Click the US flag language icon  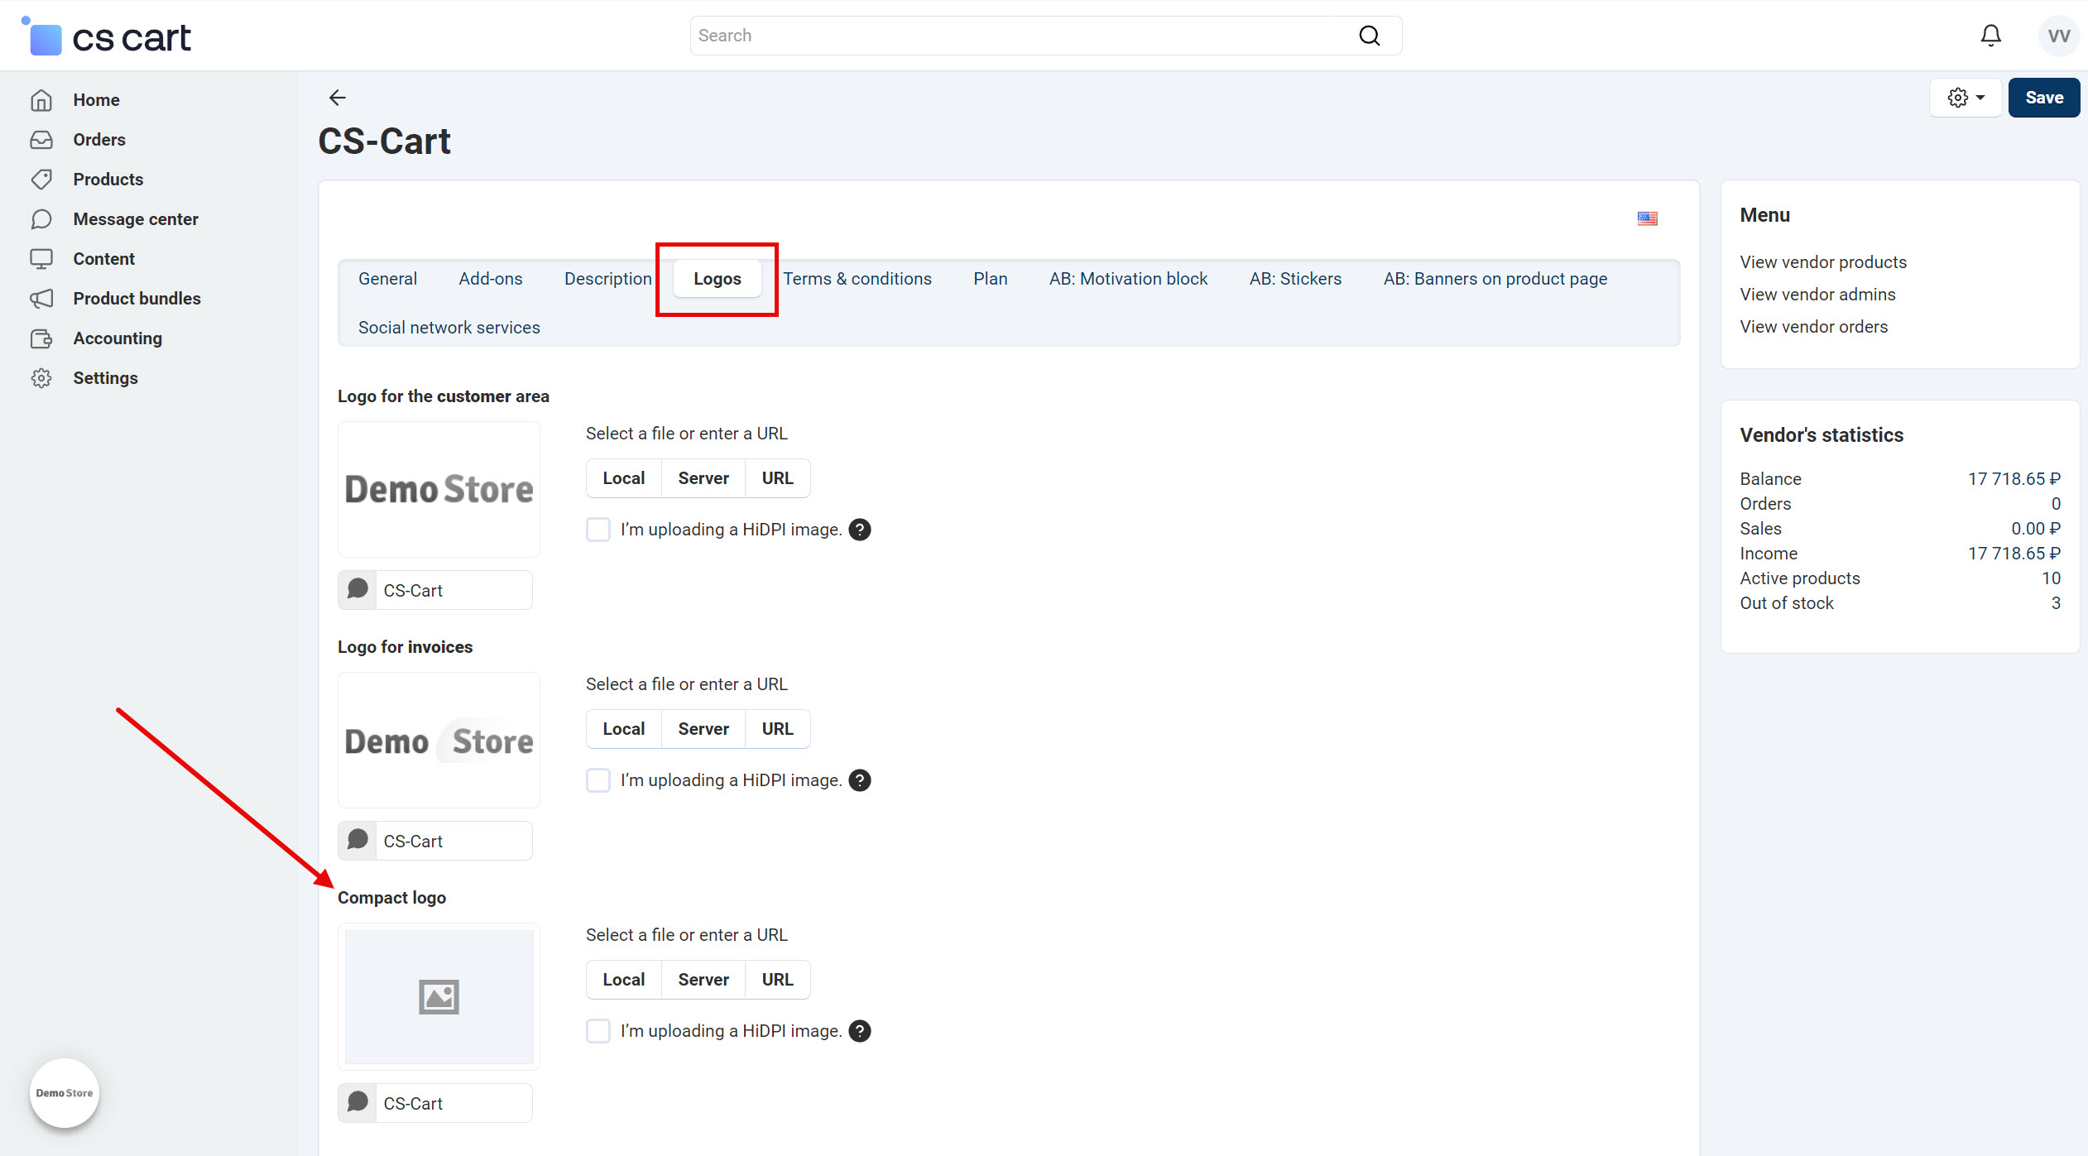(1647, 218)
